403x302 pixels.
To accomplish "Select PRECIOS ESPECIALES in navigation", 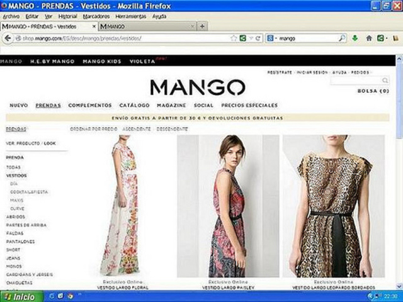I will (249, 105).
